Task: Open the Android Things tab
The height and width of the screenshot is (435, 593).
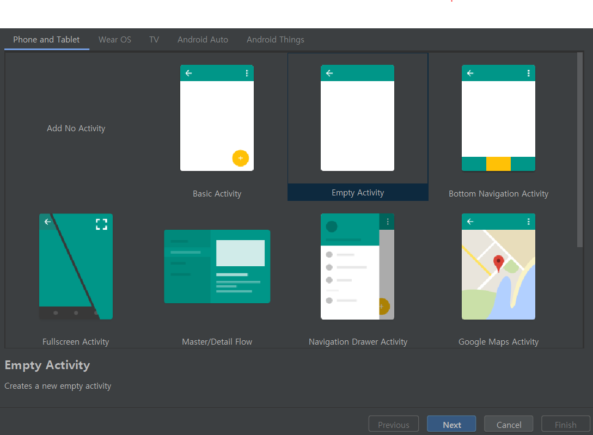Action: tap(276, 40)
